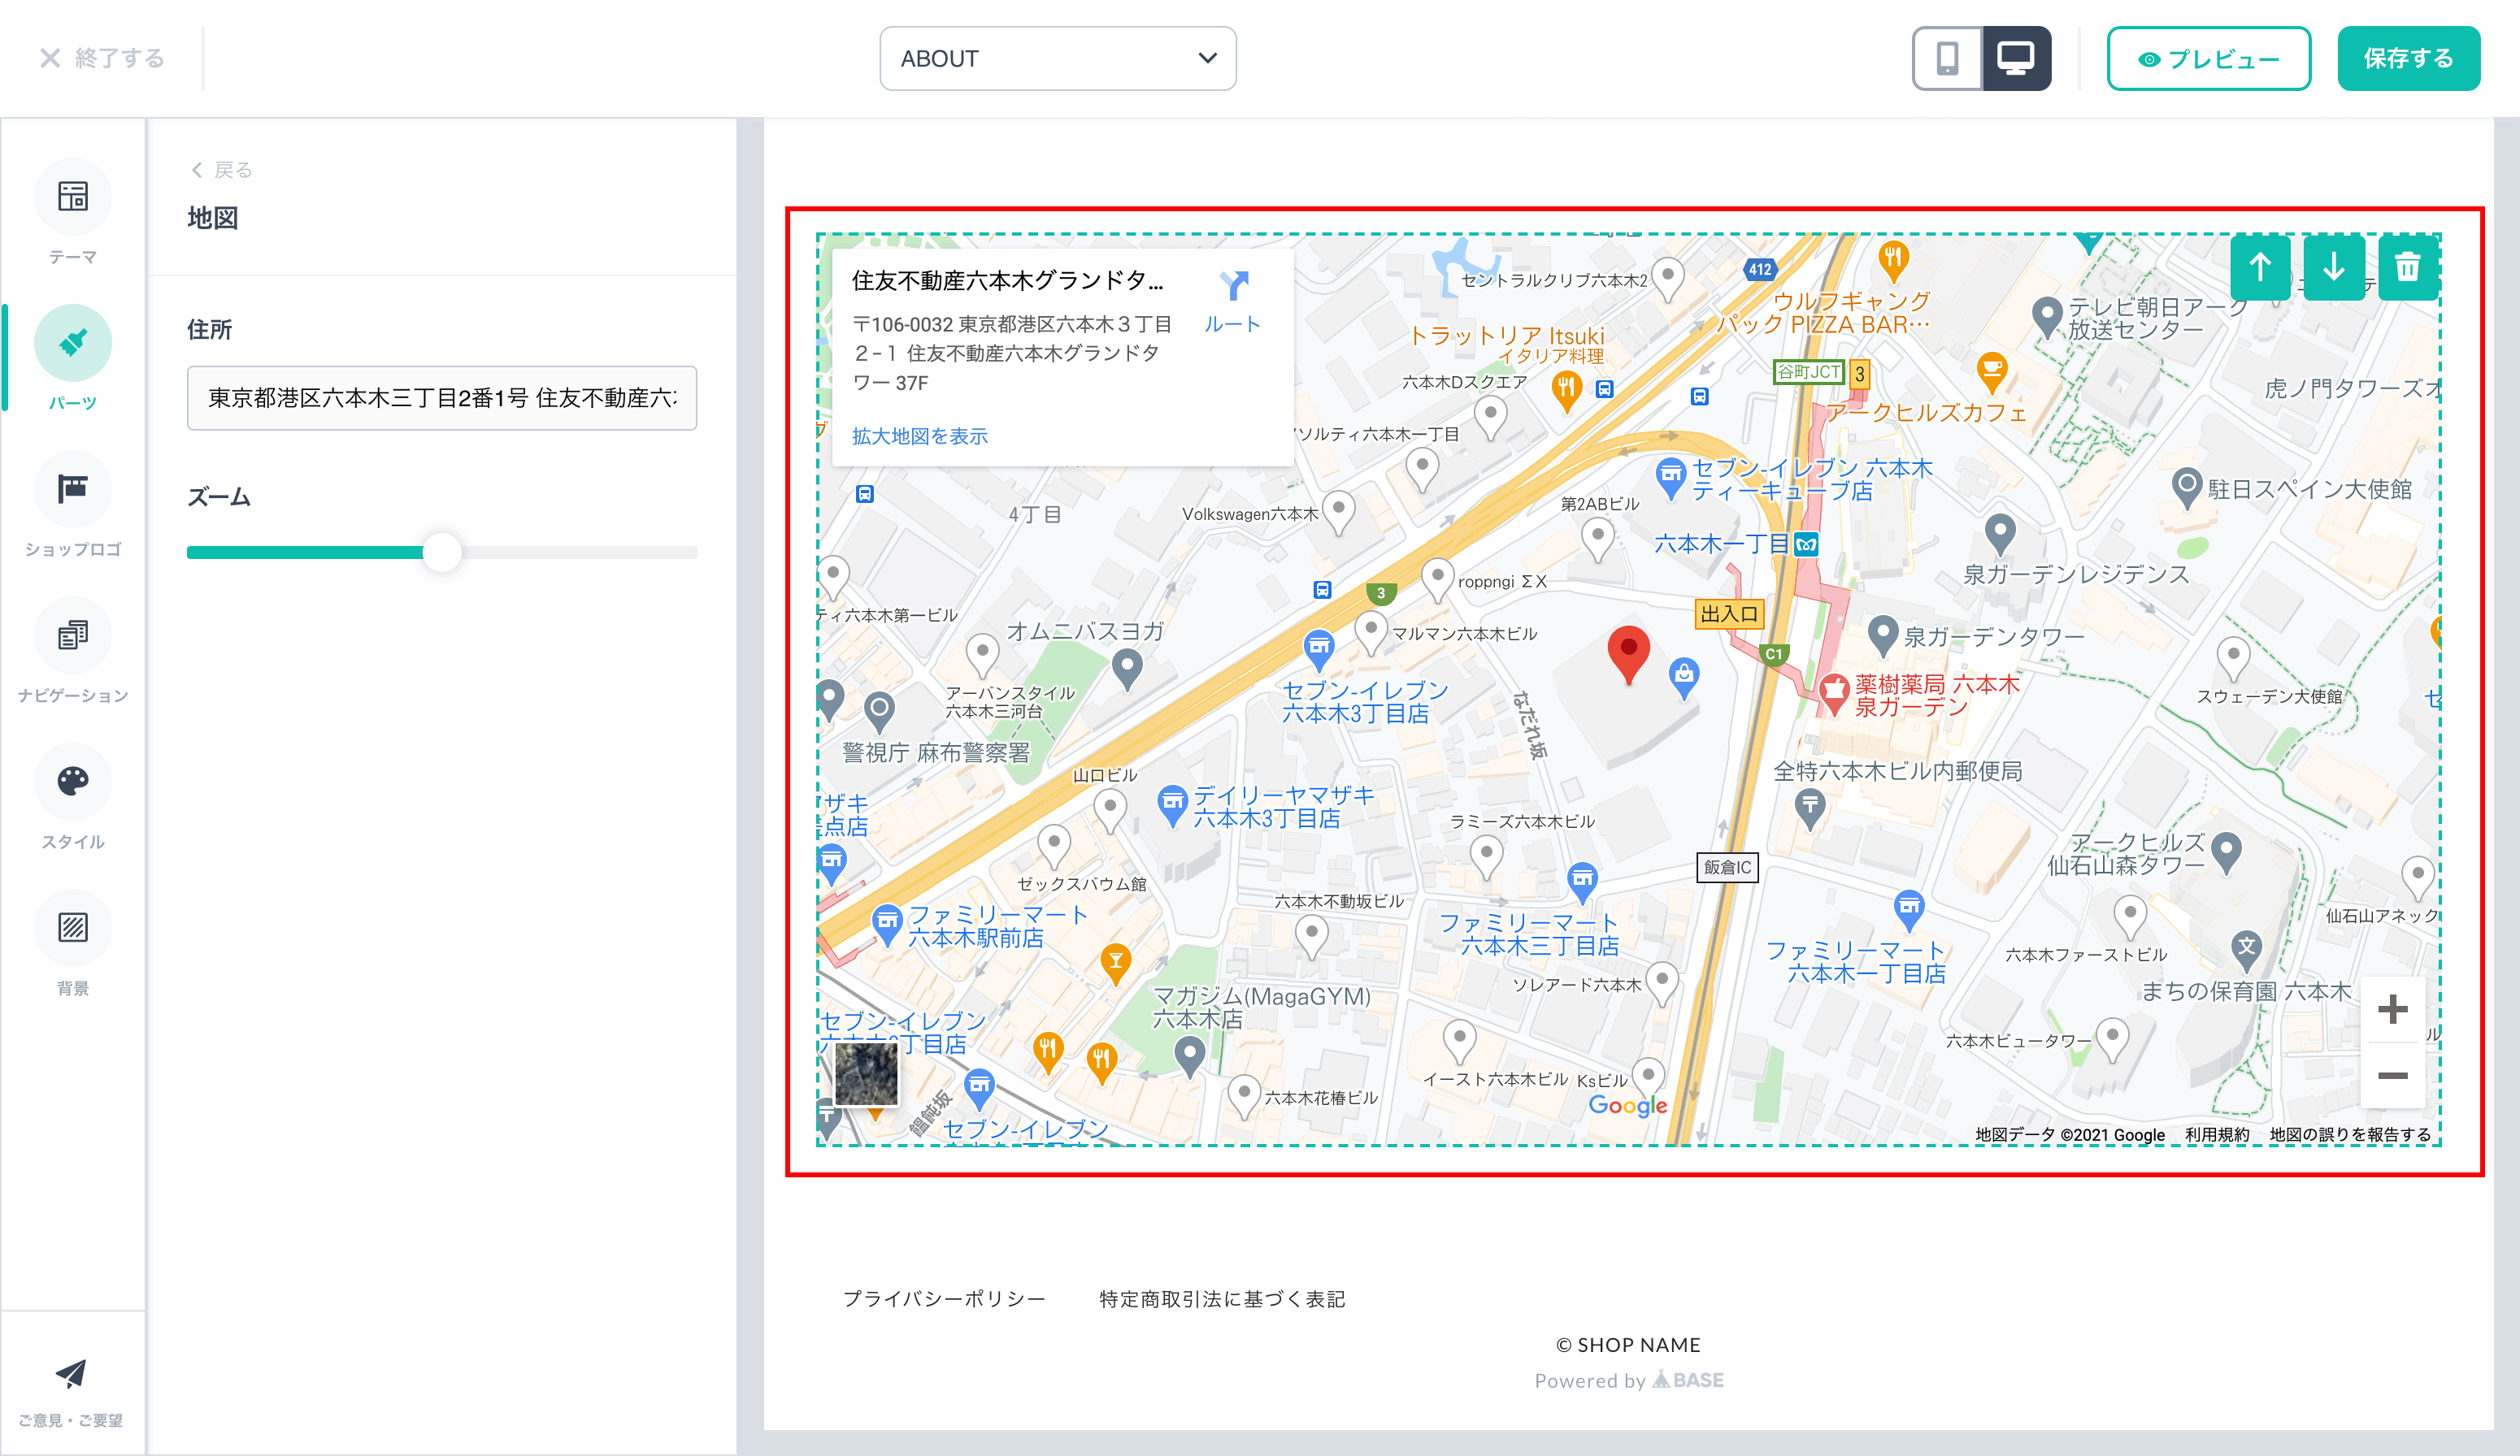This screenshot has width=2520, height=1456.
Task: Click the 泉ガーデンタワー map marker
Action: (1882, 635)
